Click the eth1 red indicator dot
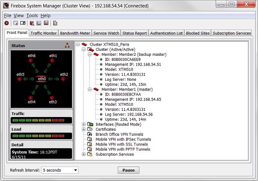This screenshot has height=181, width=258. pyautogui.click(x=52, y=60)
